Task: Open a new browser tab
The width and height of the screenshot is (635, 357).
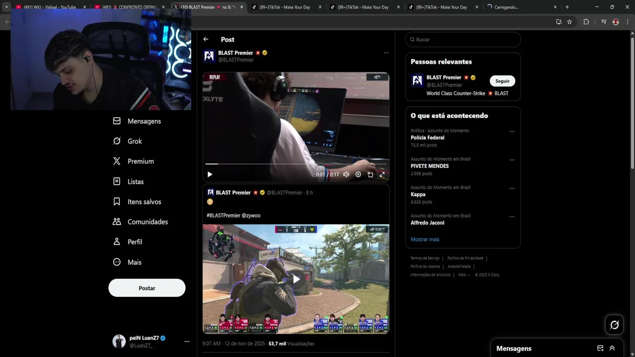Action: tap(567, 7)
